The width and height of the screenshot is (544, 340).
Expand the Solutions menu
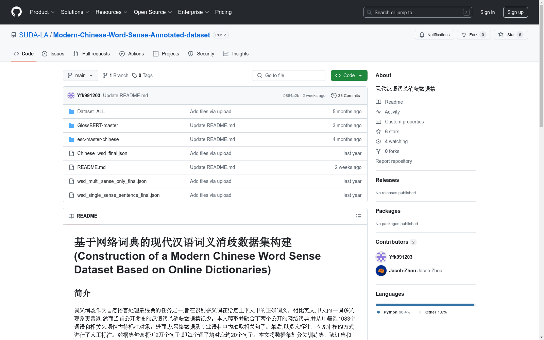[x=75, y=12]
